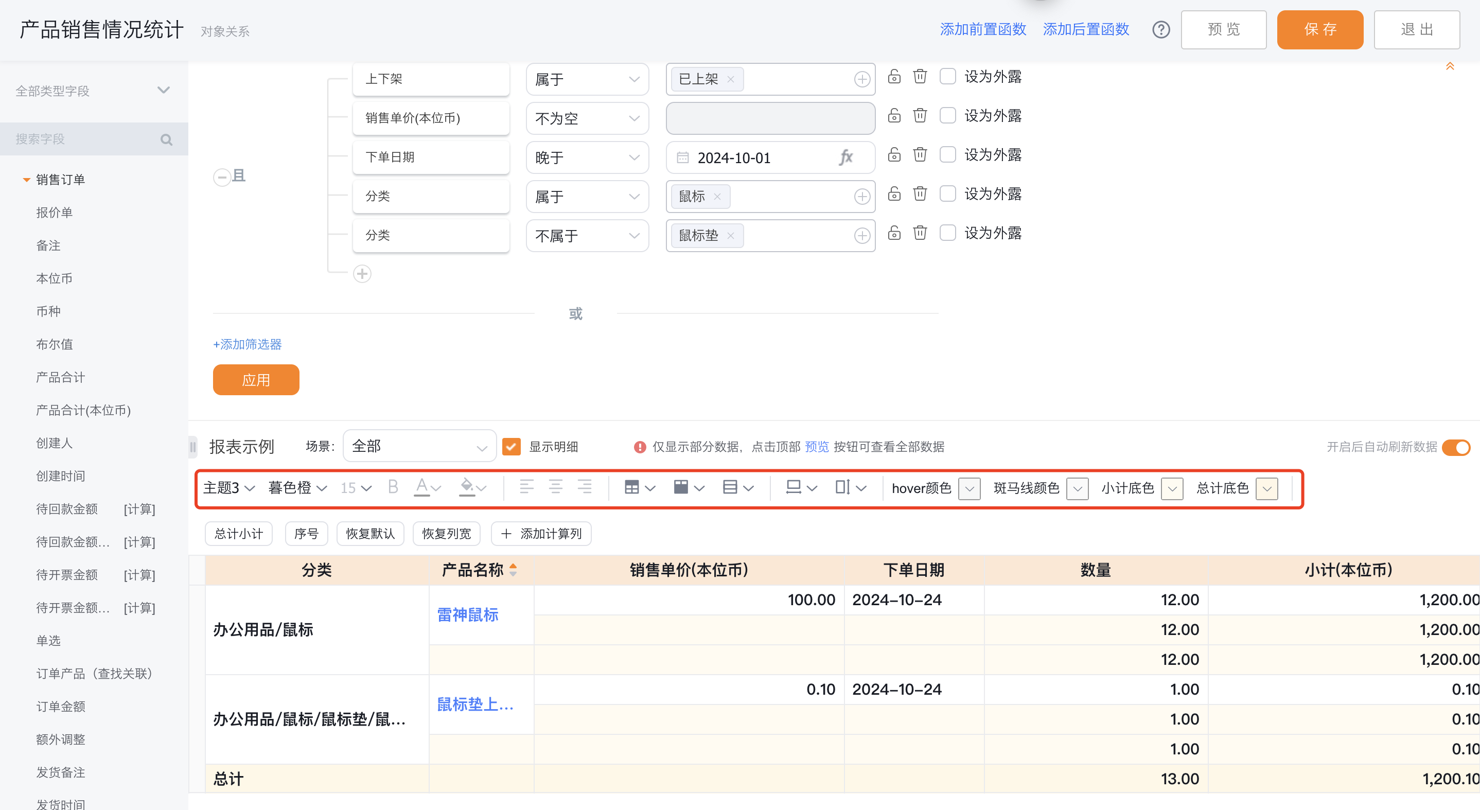Unlock the 上下架 filter condition lock icon
Image resolution: width=1480 pixels, height=810 pixels.
(893, 76)
